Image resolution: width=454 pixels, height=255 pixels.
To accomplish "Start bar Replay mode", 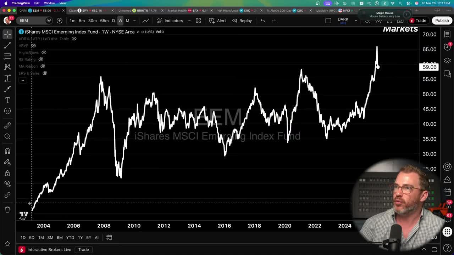I will (x=242, y=21).
